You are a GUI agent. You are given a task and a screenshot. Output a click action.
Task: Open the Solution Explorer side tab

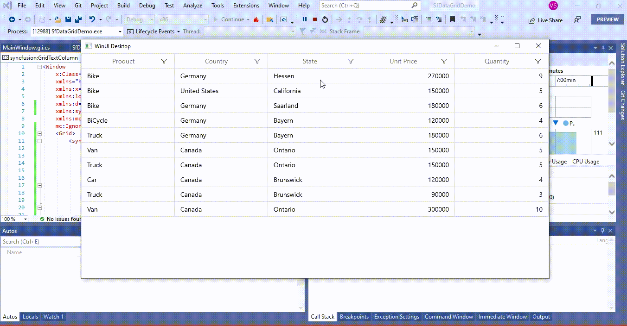point(622,64)
